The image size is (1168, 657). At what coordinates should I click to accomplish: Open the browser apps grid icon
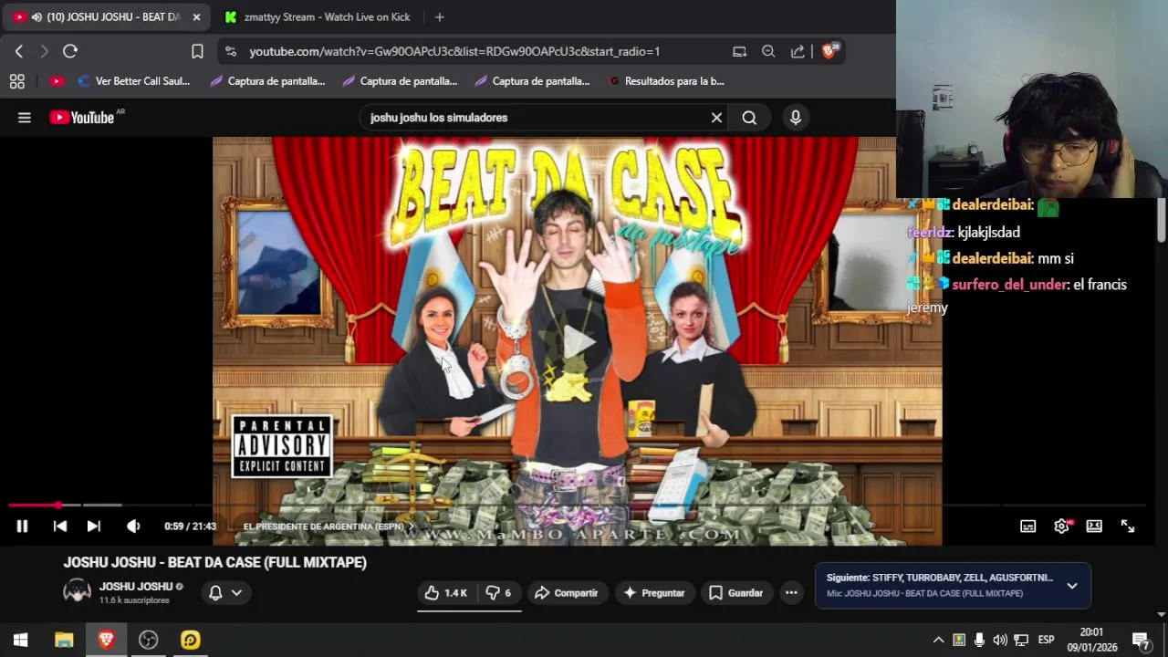16,81
